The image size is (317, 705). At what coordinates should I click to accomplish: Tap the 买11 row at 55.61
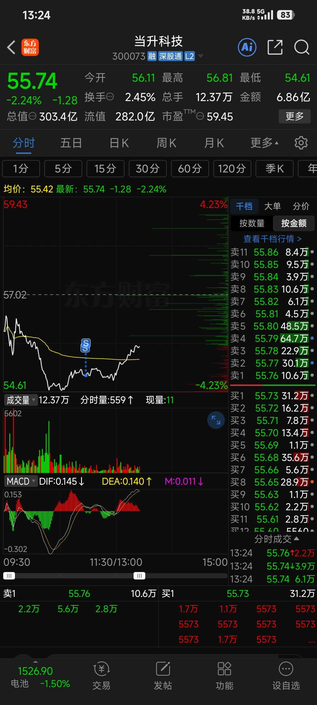tap(272, 519)
